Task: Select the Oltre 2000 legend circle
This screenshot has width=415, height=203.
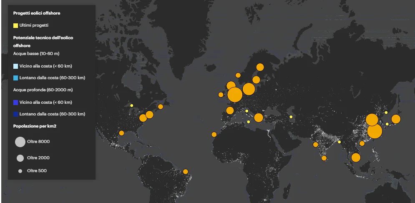Action: pyautogui.click(x=20, y=158)
